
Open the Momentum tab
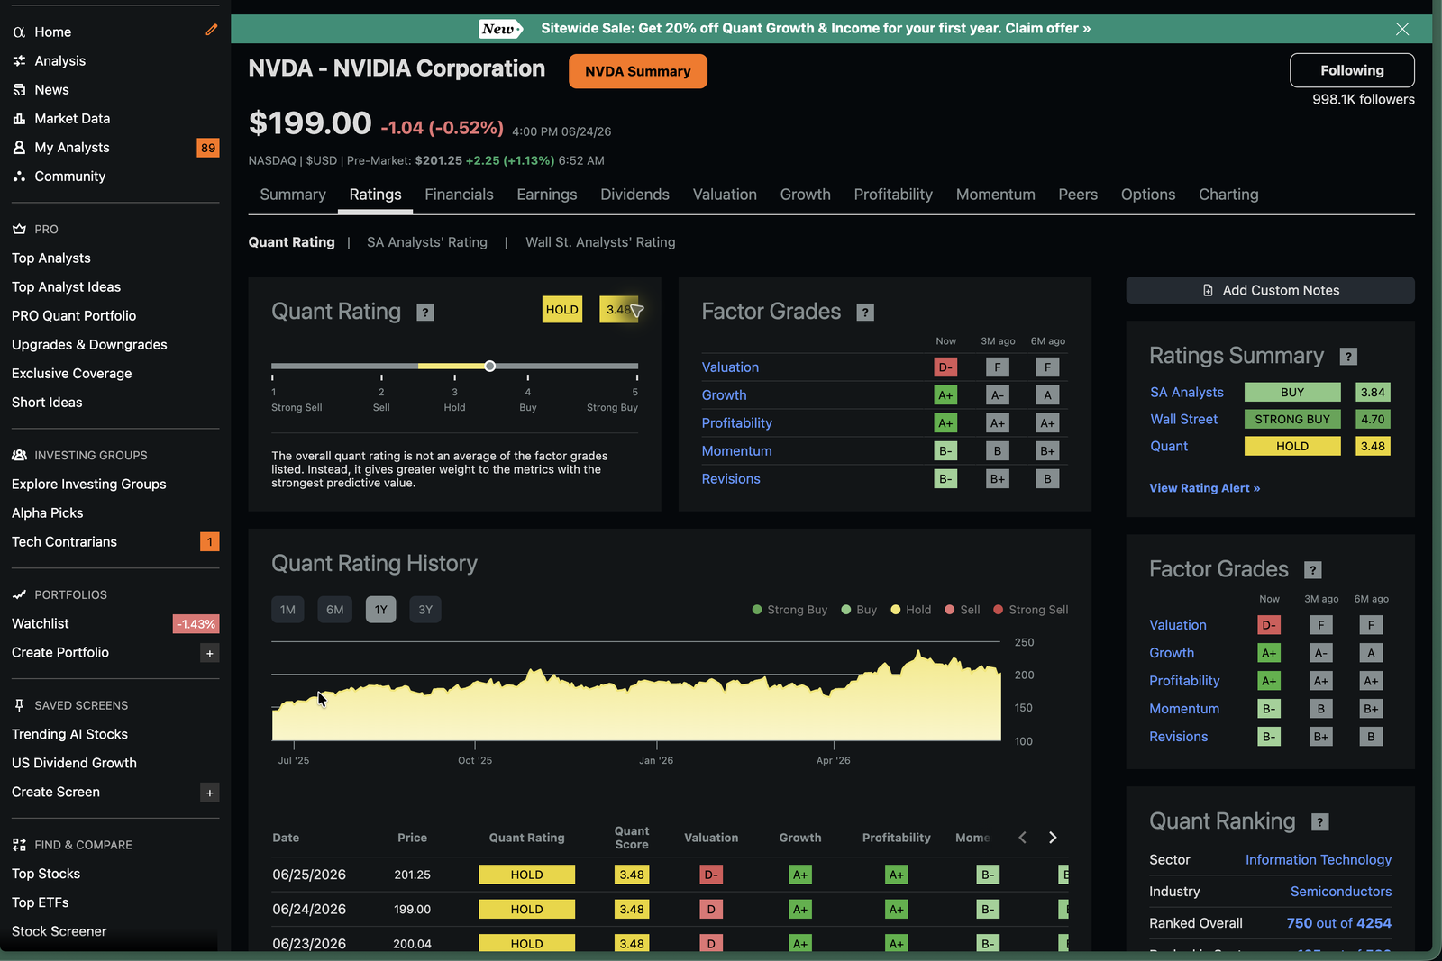995,195
